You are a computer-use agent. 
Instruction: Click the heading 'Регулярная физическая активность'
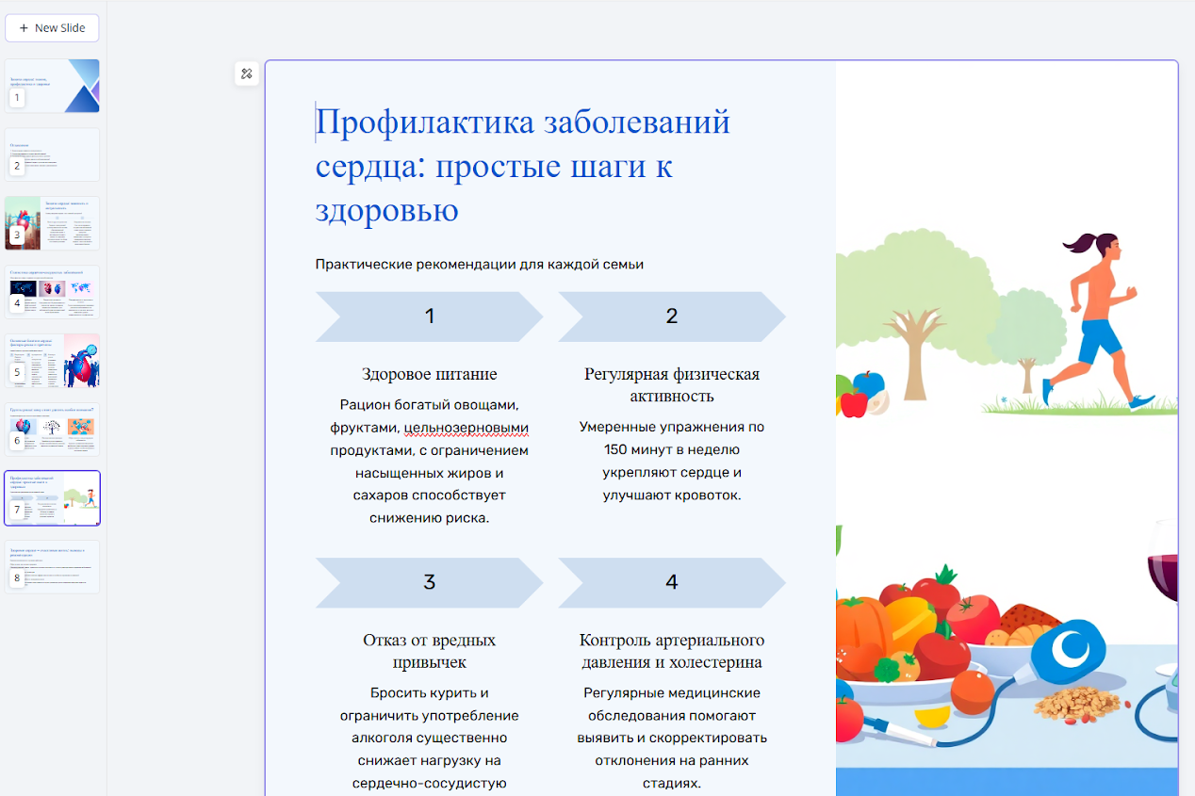(671, 384)
